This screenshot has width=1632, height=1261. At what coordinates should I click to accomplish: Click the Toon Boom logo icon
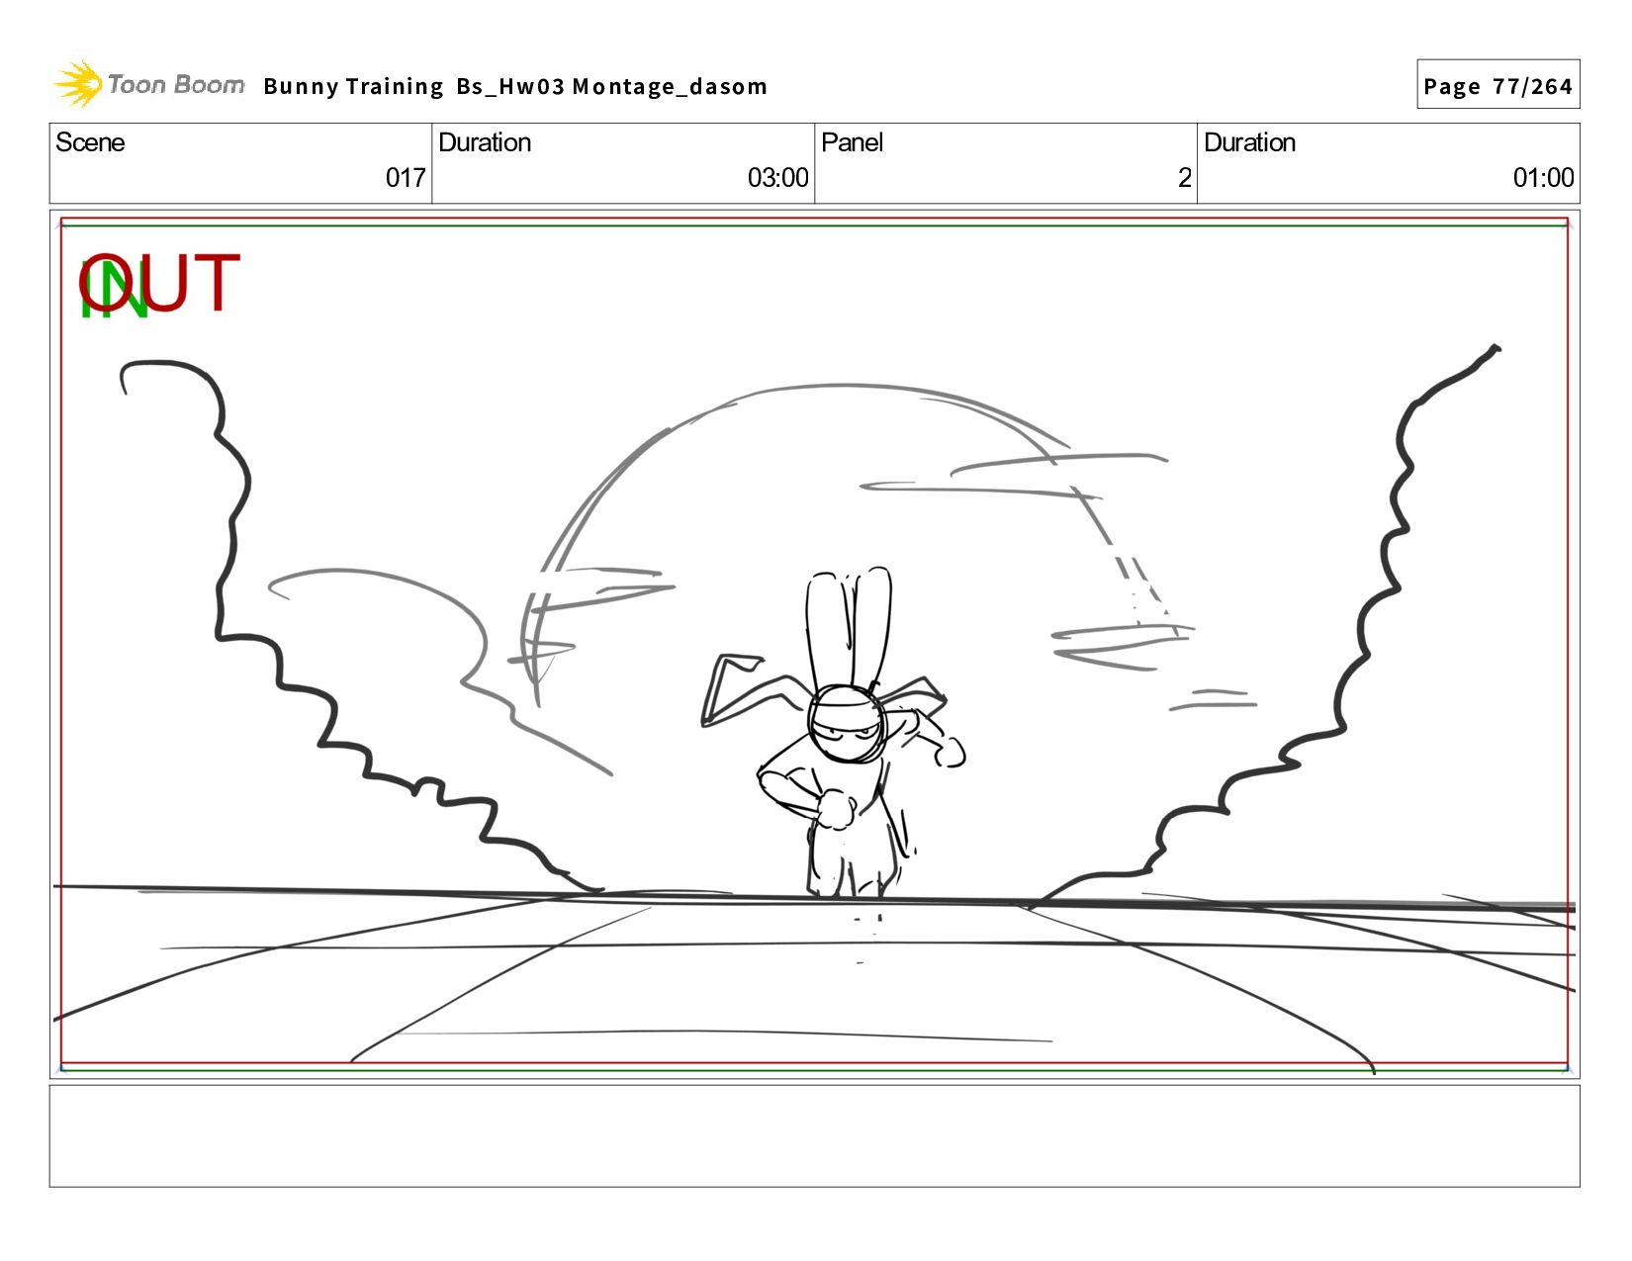coord(78,84)
